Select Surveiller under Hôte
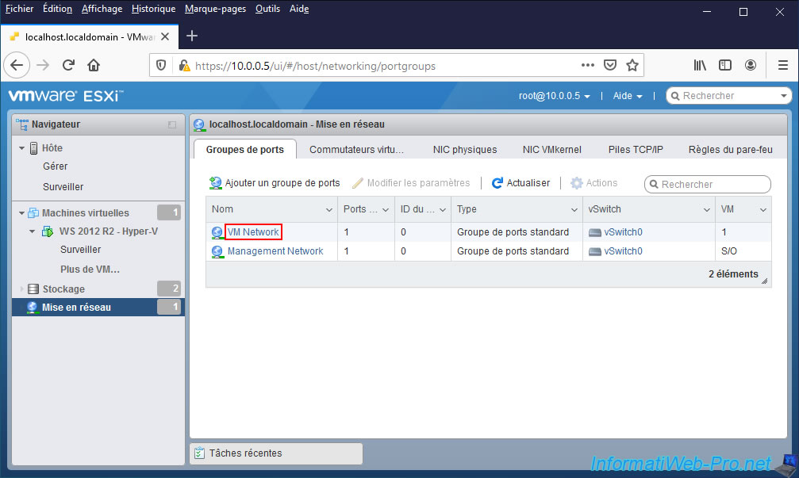Viewport: 799px width, 478px height. pos(63,187)
